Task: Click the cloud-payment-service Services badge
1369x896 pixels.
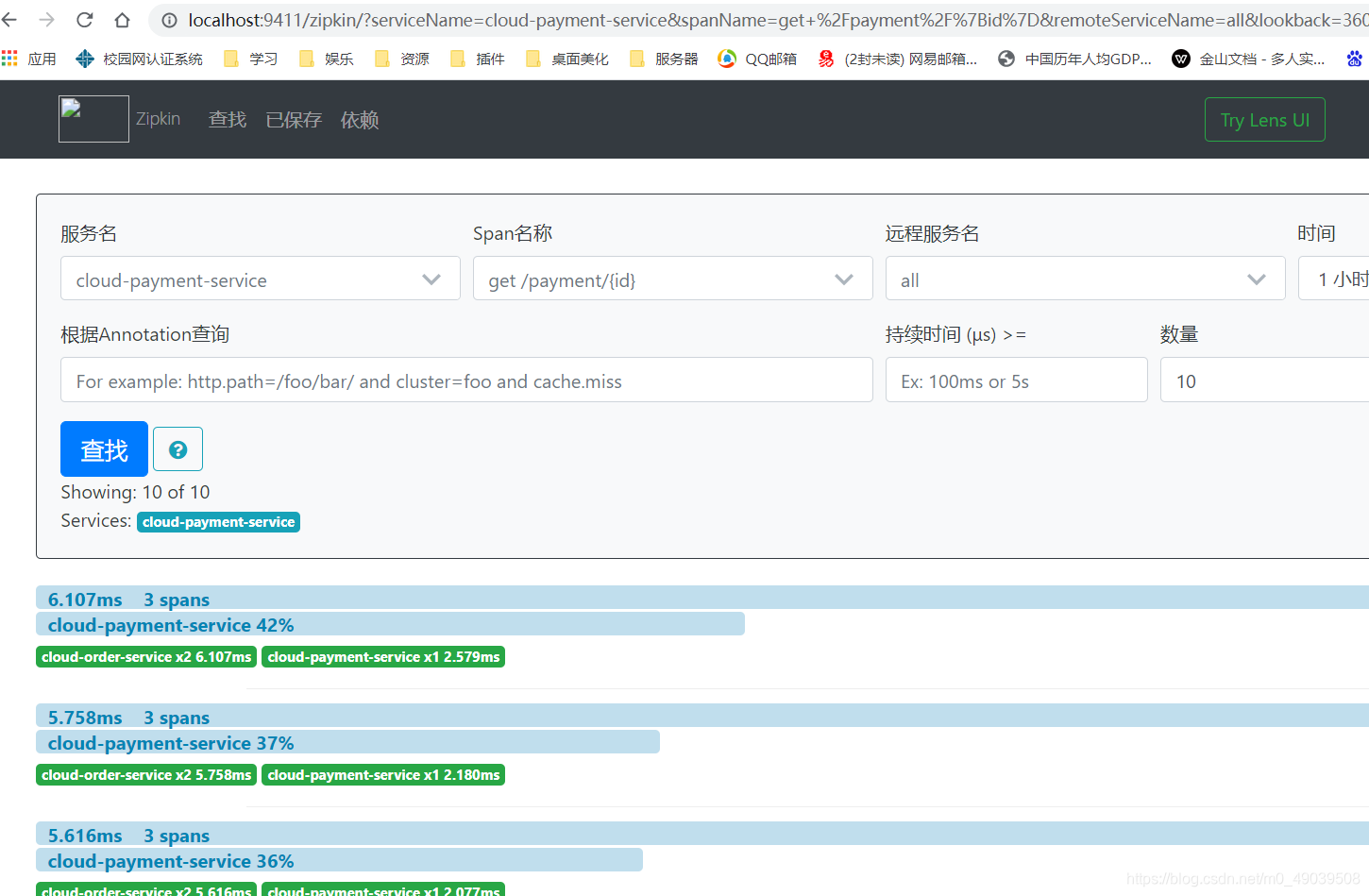Action: [x=218, y=522]
